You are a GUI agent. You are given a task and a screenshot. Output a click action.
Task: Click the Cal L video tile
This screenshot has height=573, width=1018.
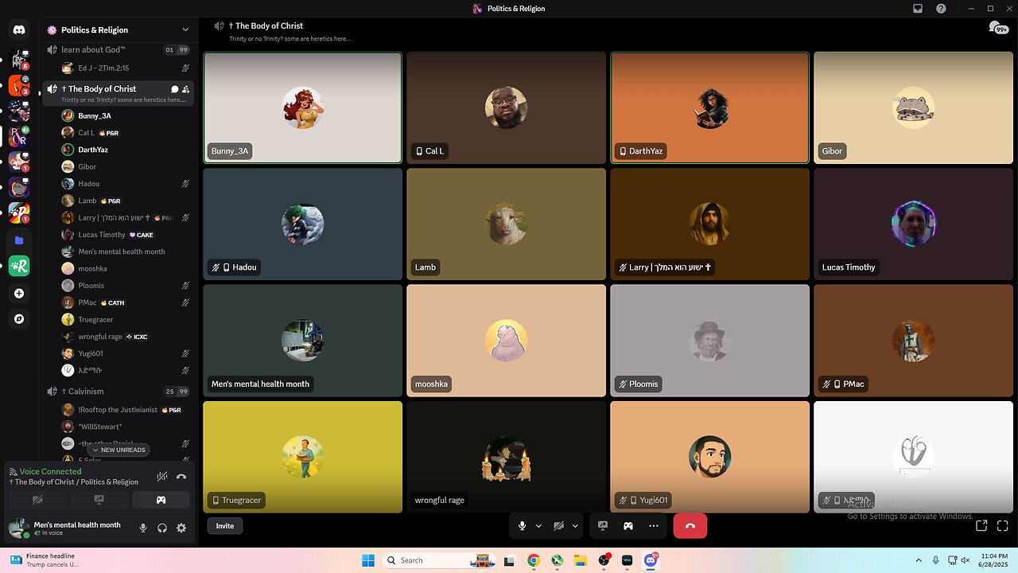pyautogui.click(x=506, y=107)
